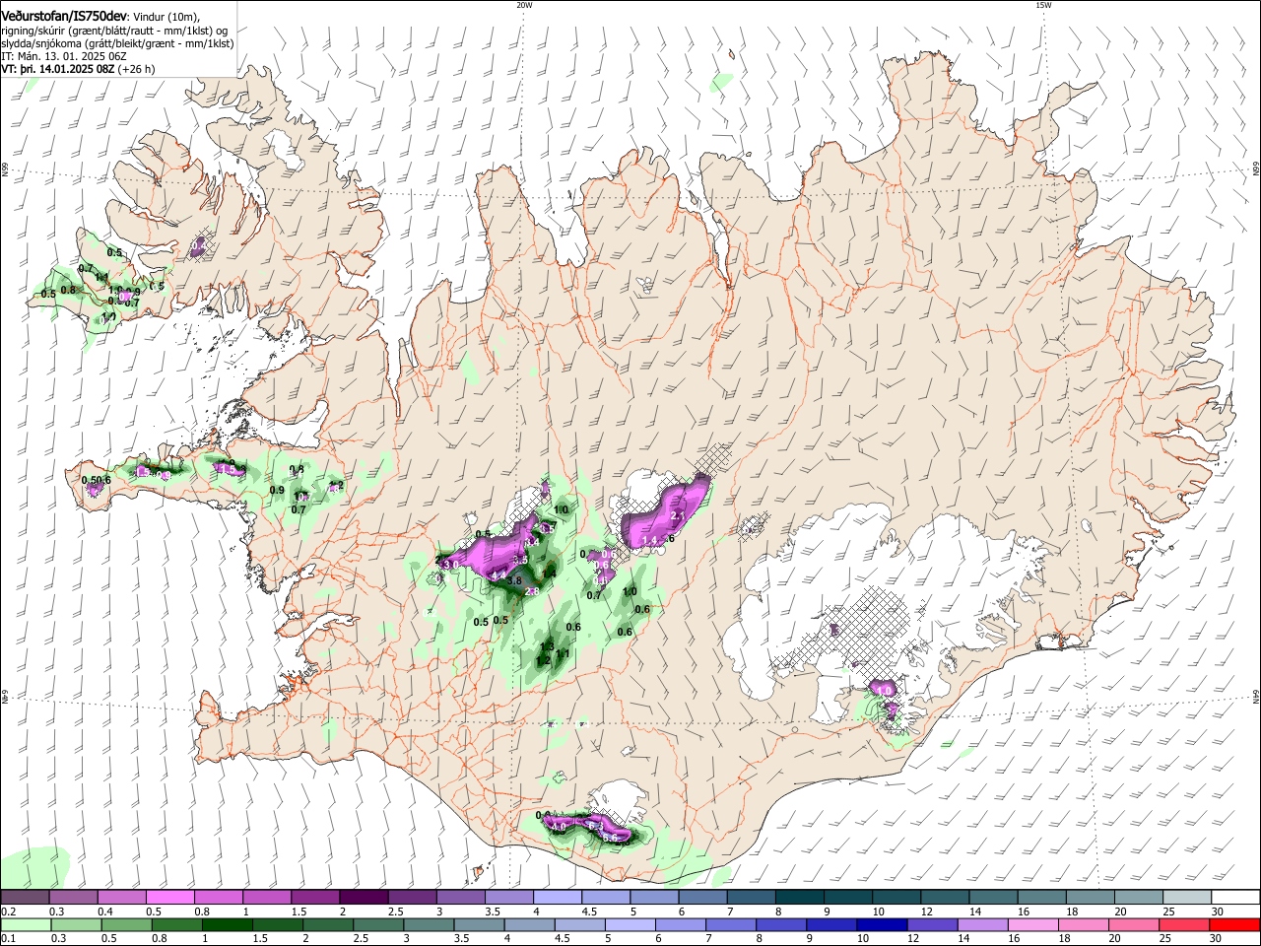
Task: Click the 2.8 value in the purple area
Action: click(x=531, y=591)
